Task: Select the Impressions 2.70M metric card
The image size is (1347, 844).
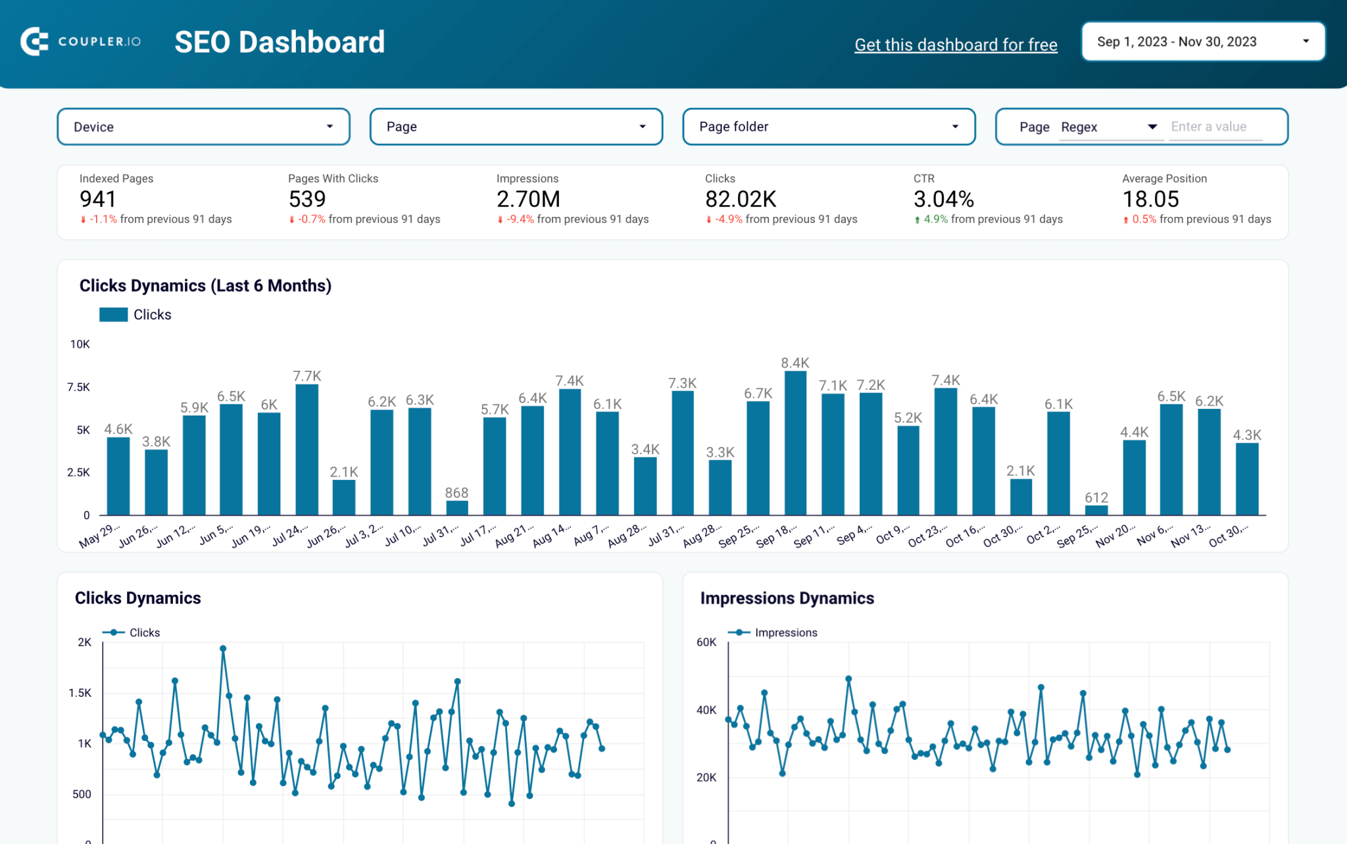Action: tap(572, 199)
